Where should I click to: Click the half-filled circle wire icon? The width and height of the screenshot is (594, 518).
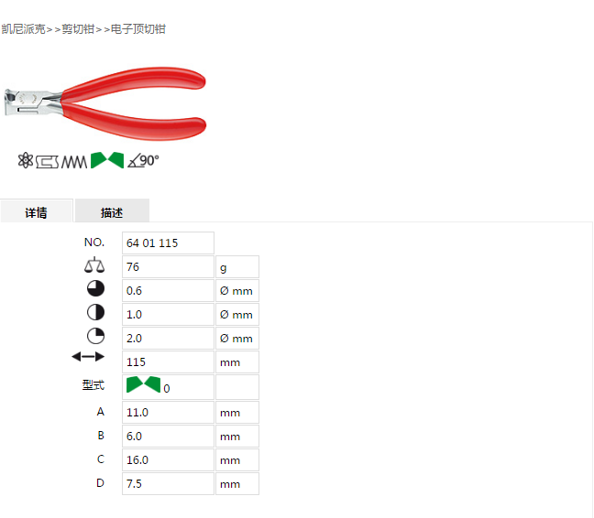pyautogui.click(x=95, y=313)
